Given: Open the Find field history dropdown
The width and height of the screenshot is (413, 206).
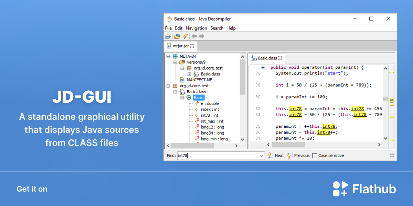Looking at the screenshot, I should point(261,156).
